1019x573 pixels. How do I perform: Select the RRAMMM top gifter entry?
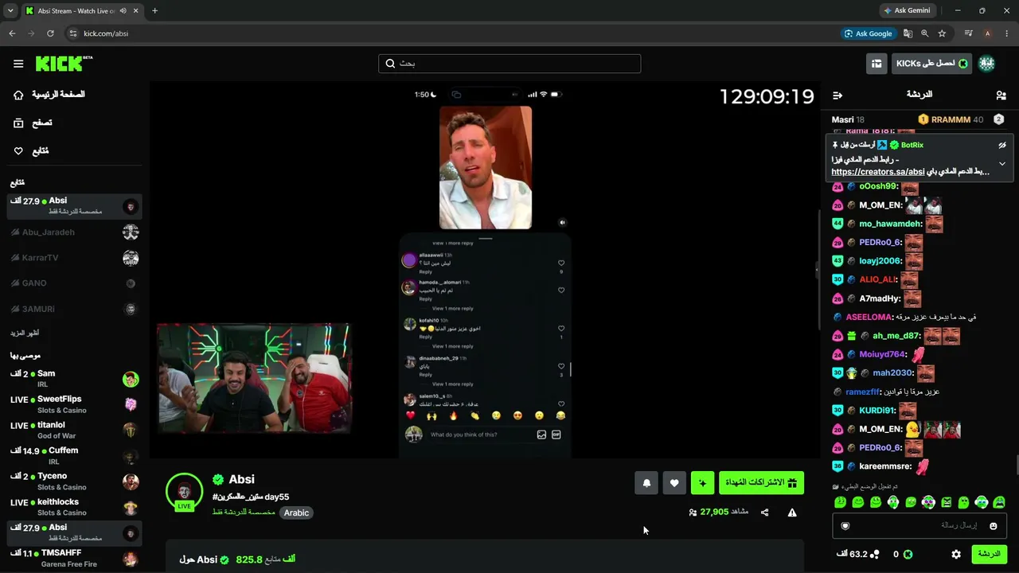coord(951,119)
